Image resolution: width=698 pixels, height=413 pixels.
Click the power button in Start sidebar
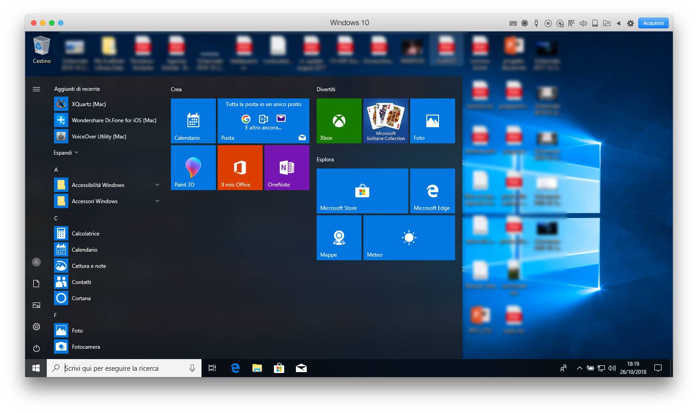pyautogui.click(x=36, y=348)
